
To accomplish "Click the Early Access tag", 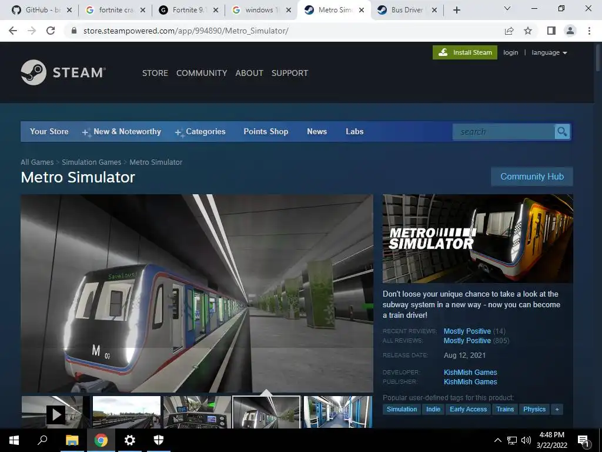I will click(468, 410).
